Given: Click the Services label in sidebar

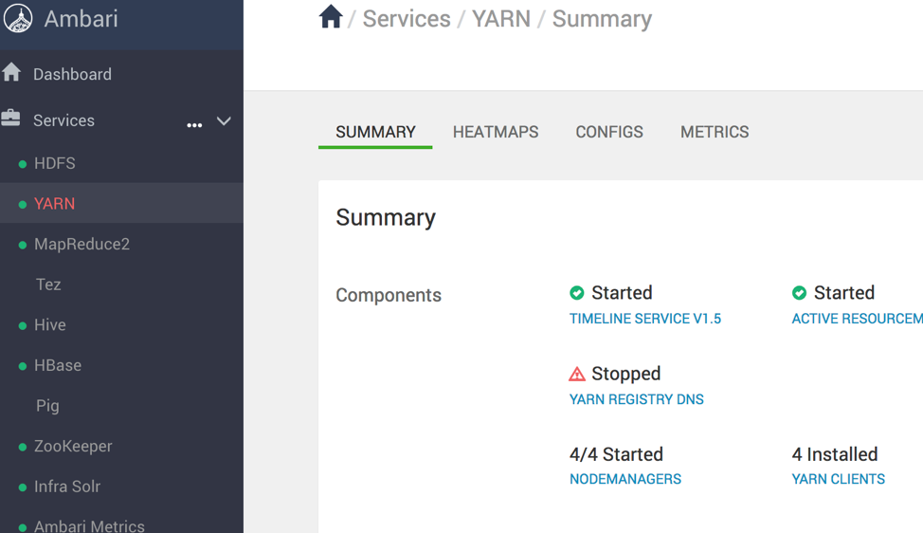Looking at the screenshot, I should (x=63, y=120).
